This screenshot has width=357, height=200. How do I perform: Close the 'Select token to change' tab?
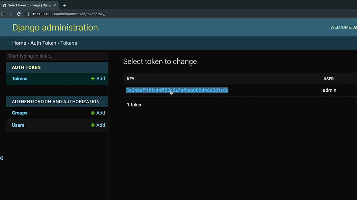tap(55, 5)
